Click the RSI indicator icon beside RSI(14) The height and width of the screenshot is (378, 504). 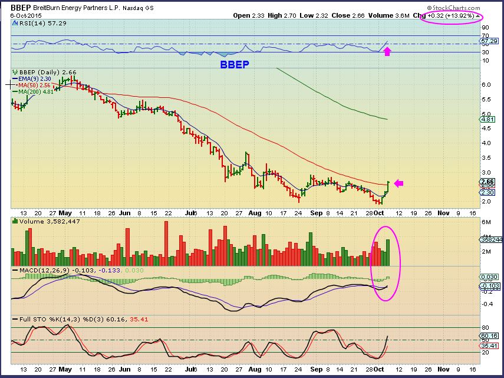pyautogui.click(x=15, y=23)
